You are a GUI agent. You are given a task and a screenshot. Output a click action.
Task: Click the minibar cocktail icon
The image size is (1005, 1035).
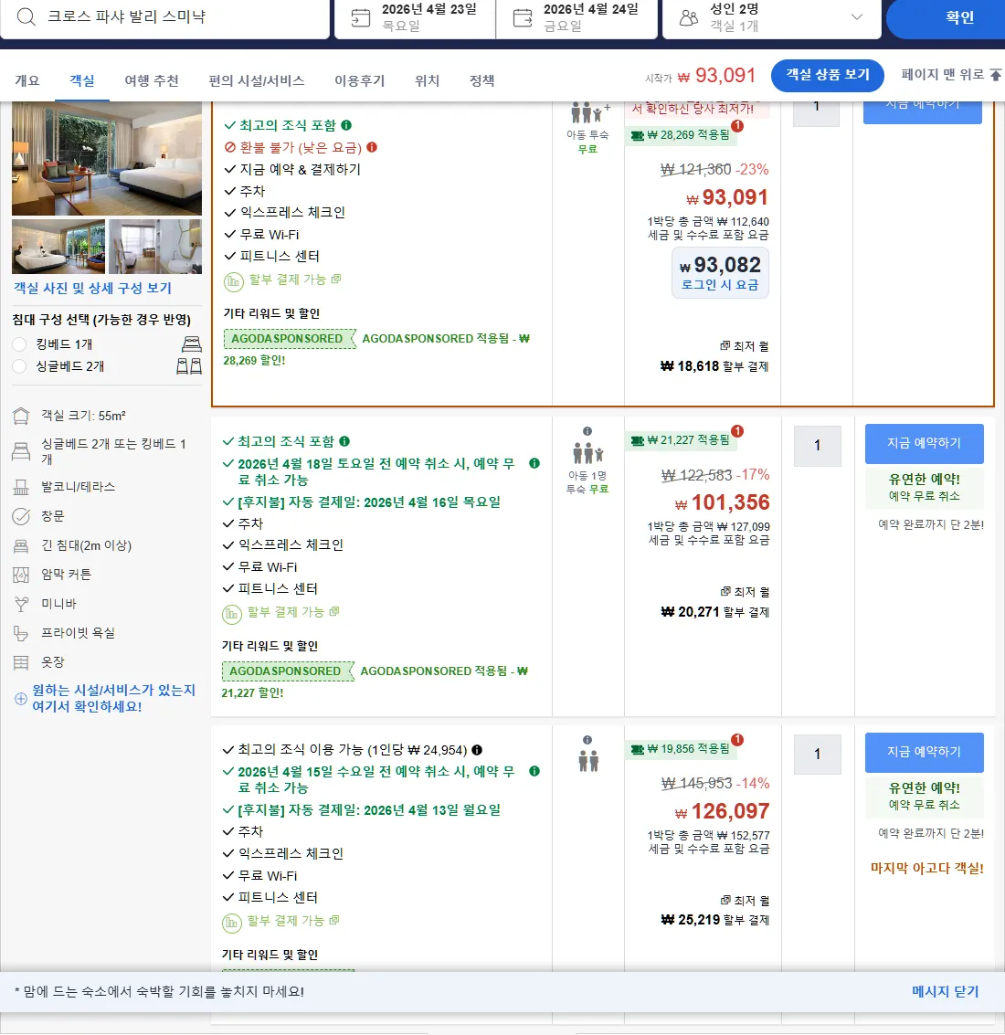coord(21,604)
